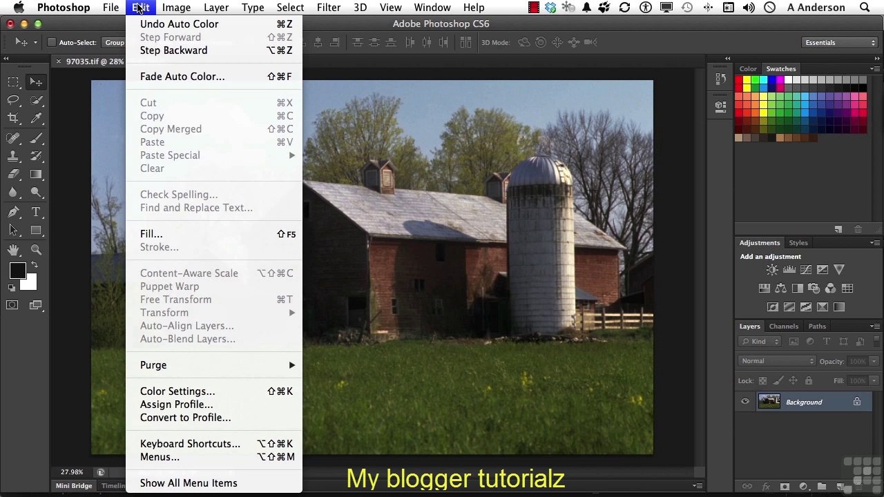Select the Eraser tool
The width and height of the screenshot is (884, 497).
[13, 175]
